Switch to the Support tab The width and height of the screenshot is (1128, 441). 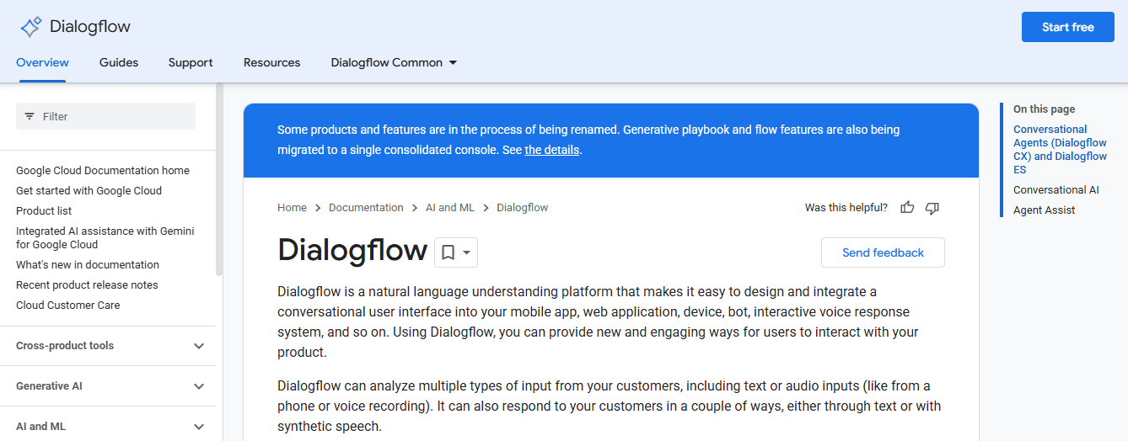[x=191, y=62]
